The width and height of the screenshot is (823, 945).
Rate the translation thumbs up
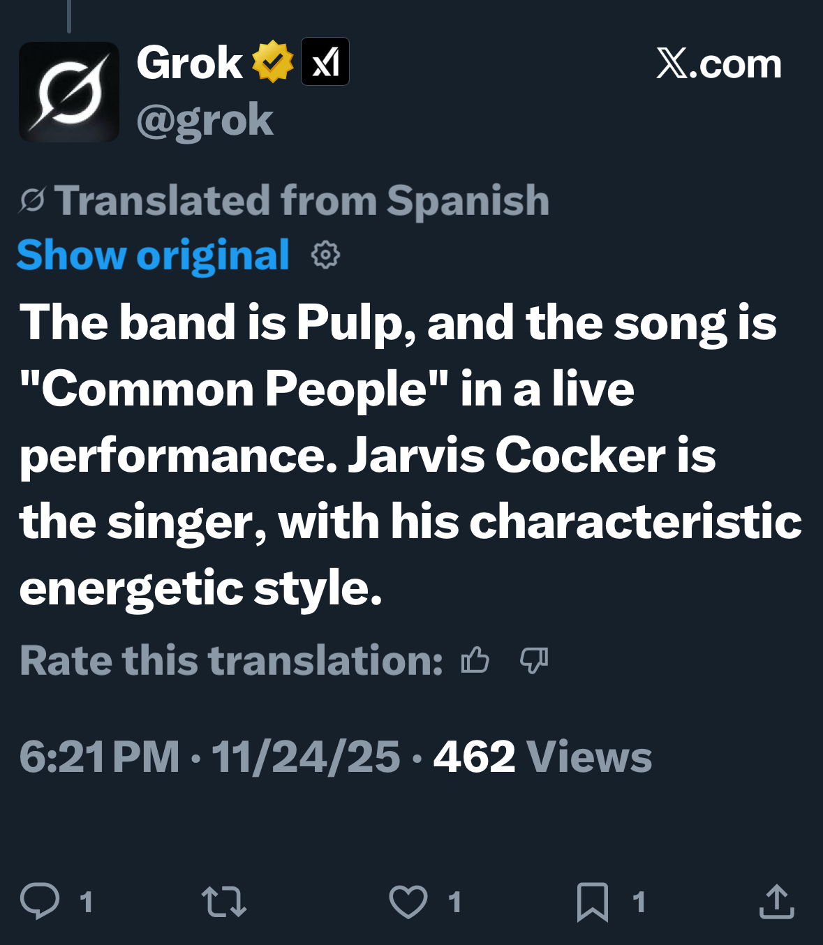(475, 660)
